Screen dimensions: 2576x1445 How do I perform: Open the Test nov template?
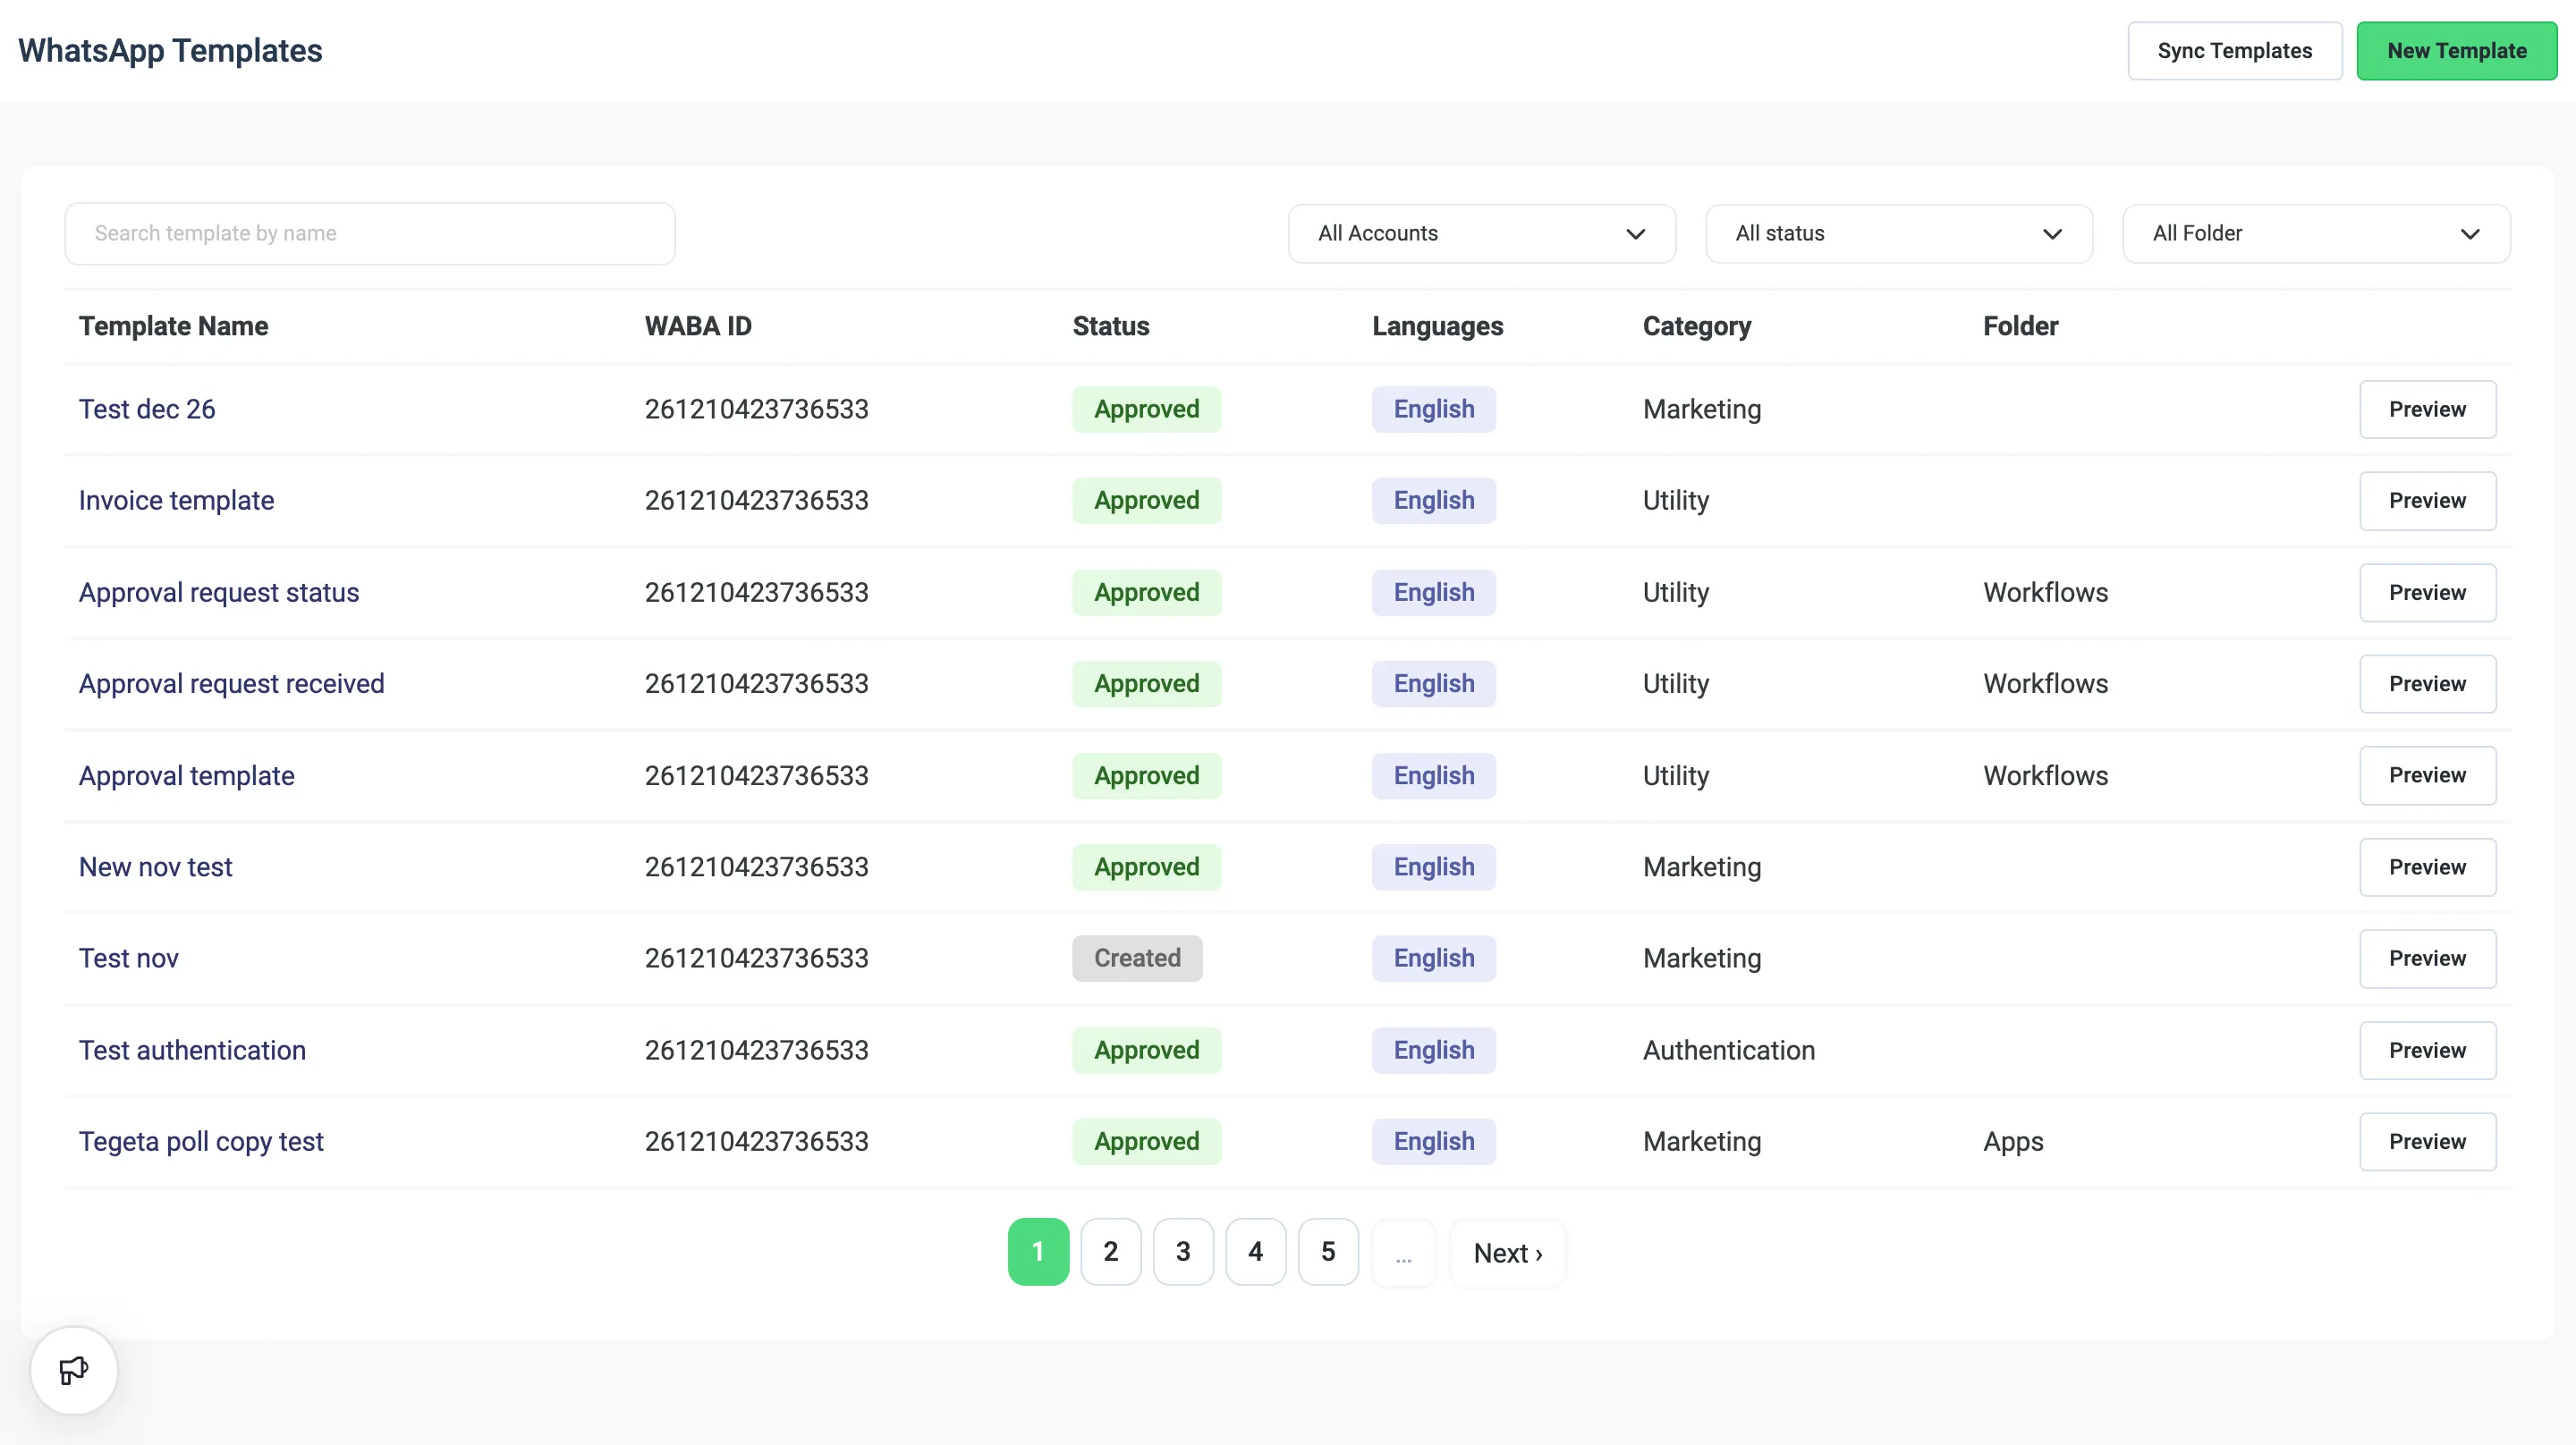pyautogui.click(x=128, y=958)
